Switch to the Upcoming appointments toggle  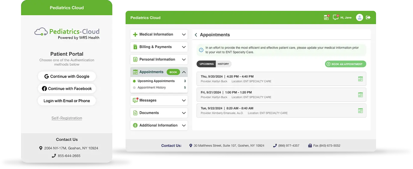pos(206,64)
